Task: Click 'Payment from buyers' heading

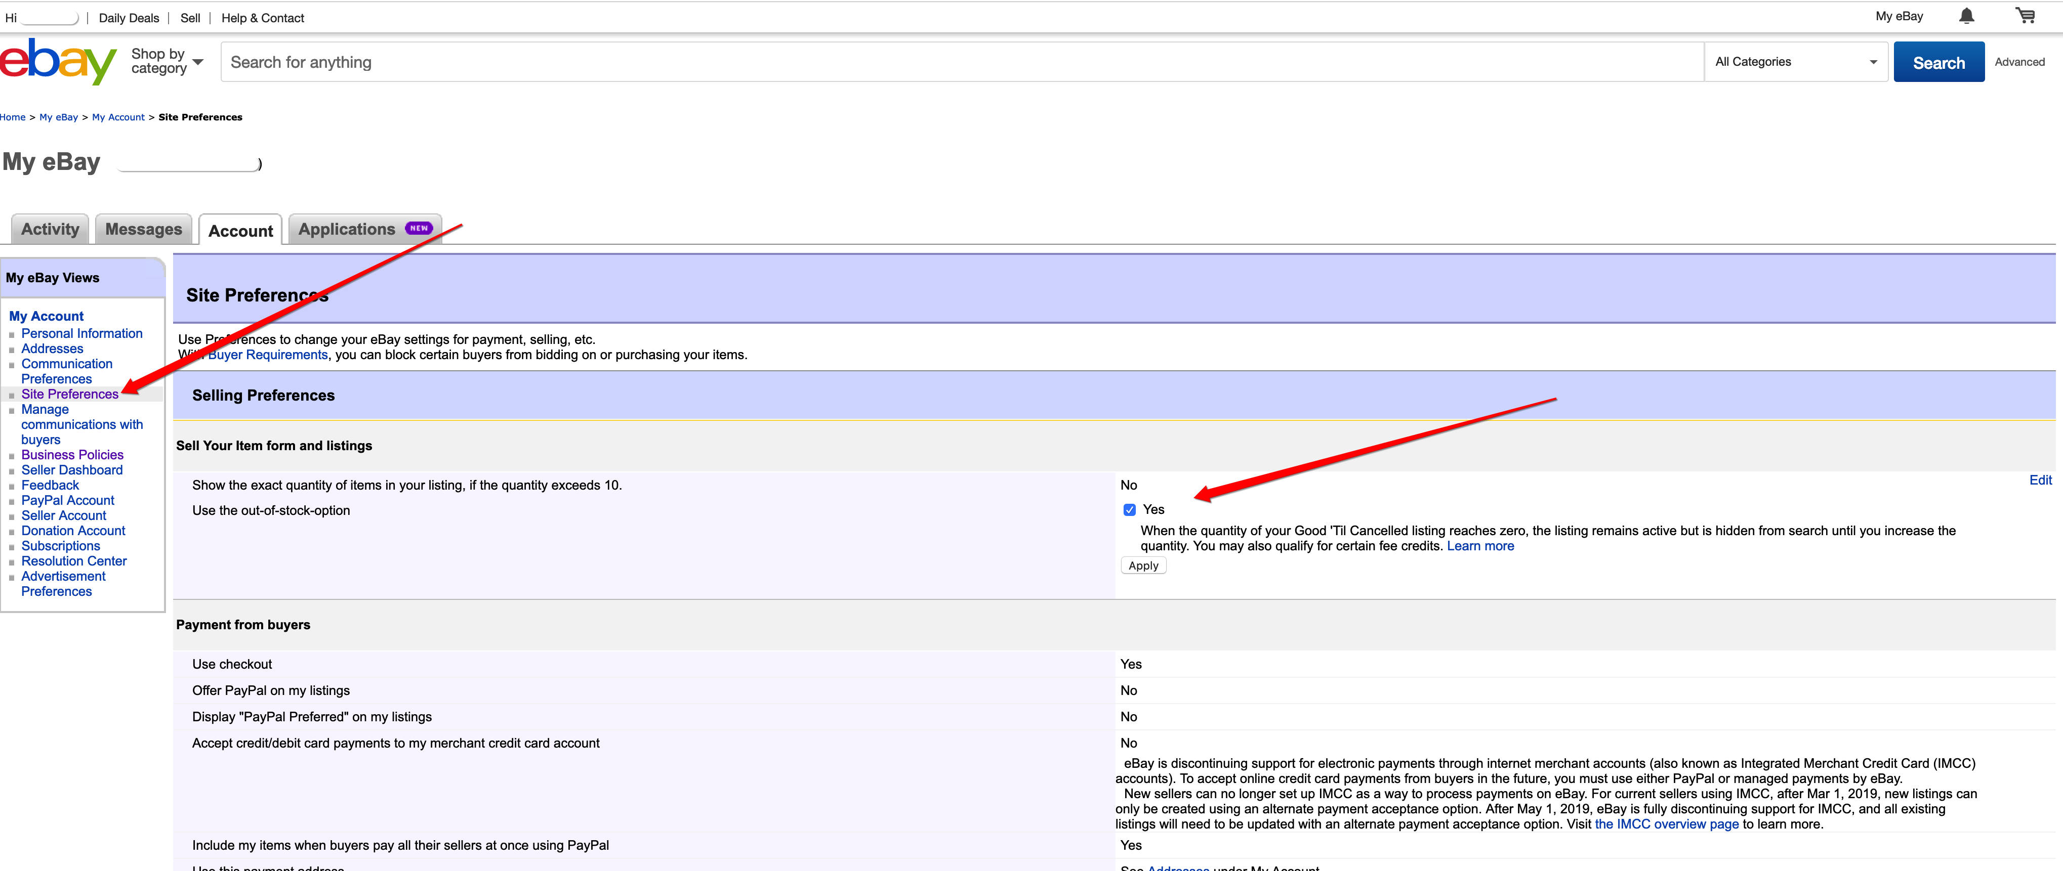Action: (x=242, y=625)
